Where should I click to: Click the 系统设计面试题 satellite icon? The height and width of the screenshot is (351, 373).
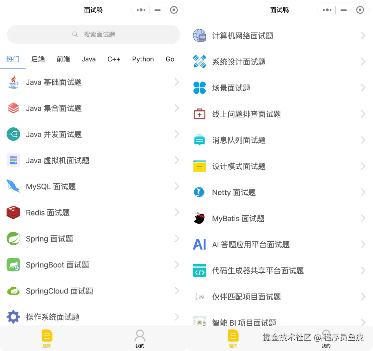coord(199,62)
